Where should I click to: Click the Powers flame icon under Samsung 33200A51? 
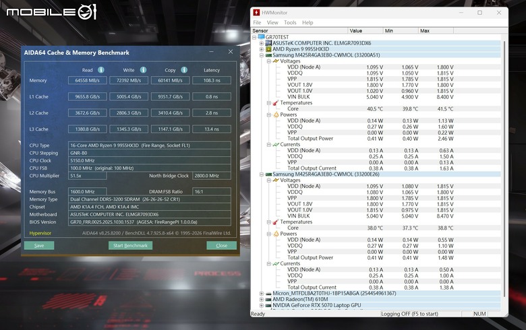tap(276, 114)
